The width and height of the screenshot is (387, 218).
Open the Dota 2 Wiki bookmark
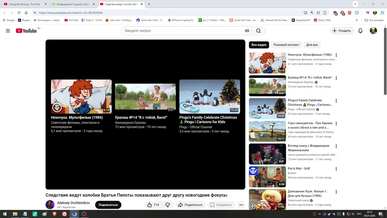pos(322,20)
